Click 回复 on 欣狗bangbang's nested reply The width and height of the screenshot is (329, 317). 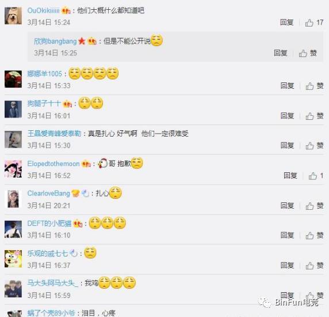click(281, 53)
